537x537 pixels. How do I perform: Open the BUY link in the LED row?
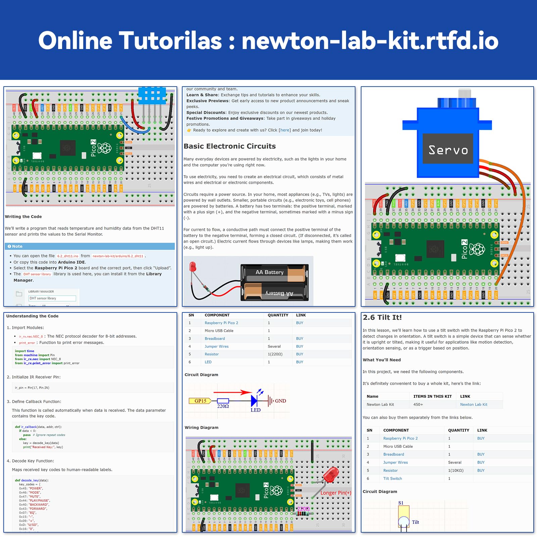[300, 362]
